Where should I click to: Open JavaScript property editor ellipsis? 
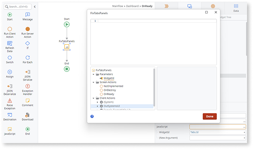tap(245, 127)
